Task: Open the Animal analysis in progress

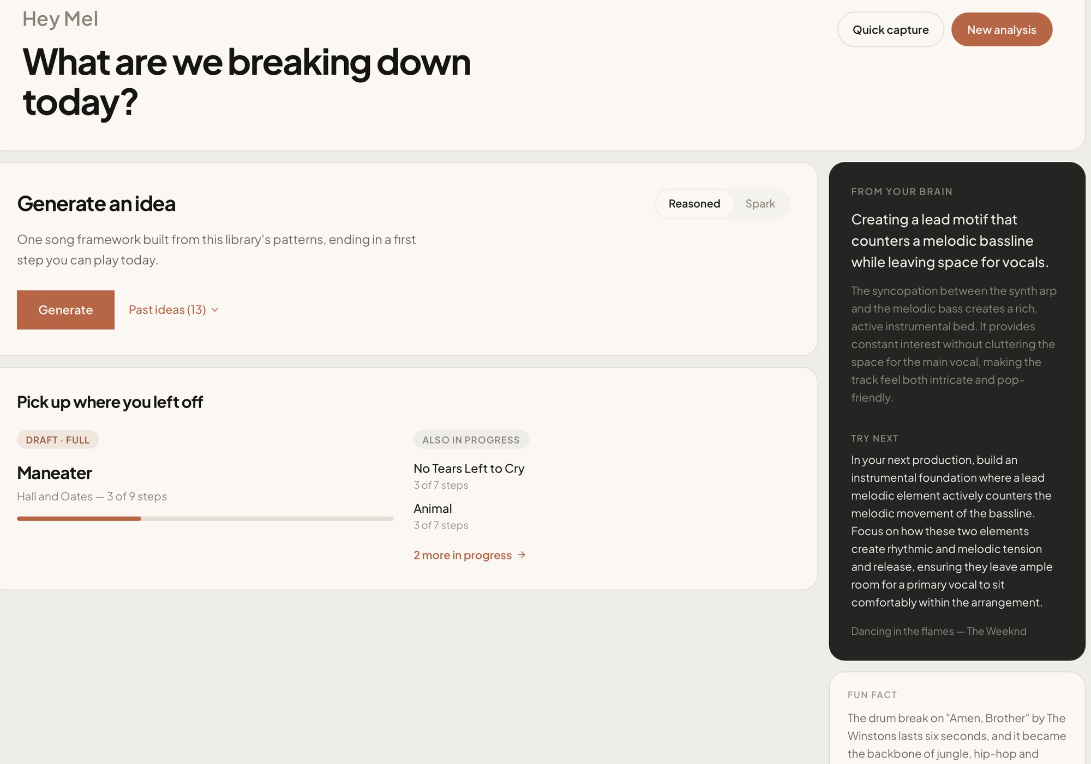Action: click(433, 508)
